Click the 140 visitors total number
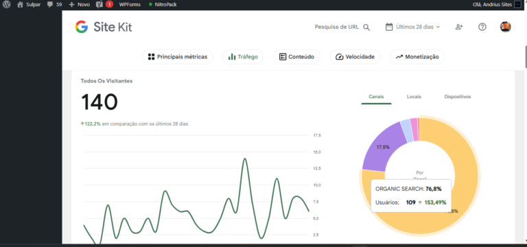Screen dimensions: 527x247 [99, 102]
